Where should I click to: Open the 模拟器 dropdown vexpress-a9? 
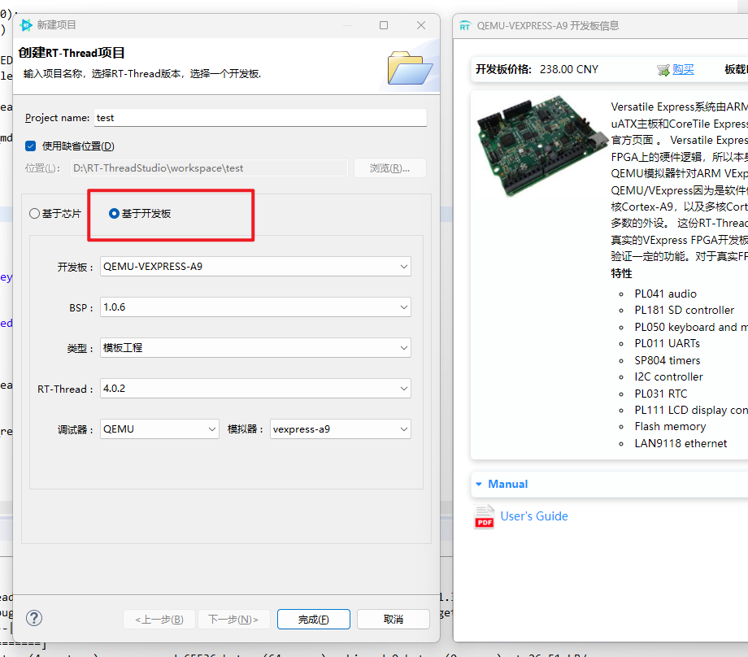click(340, 429)
